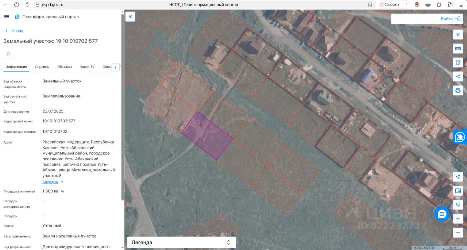Share the map link
This screenshot has height=250, width=467.
(x=458, y=76)
